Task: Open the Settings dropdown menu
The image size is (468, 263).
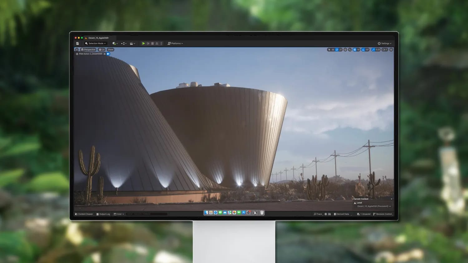Action: tap(384, 43)
